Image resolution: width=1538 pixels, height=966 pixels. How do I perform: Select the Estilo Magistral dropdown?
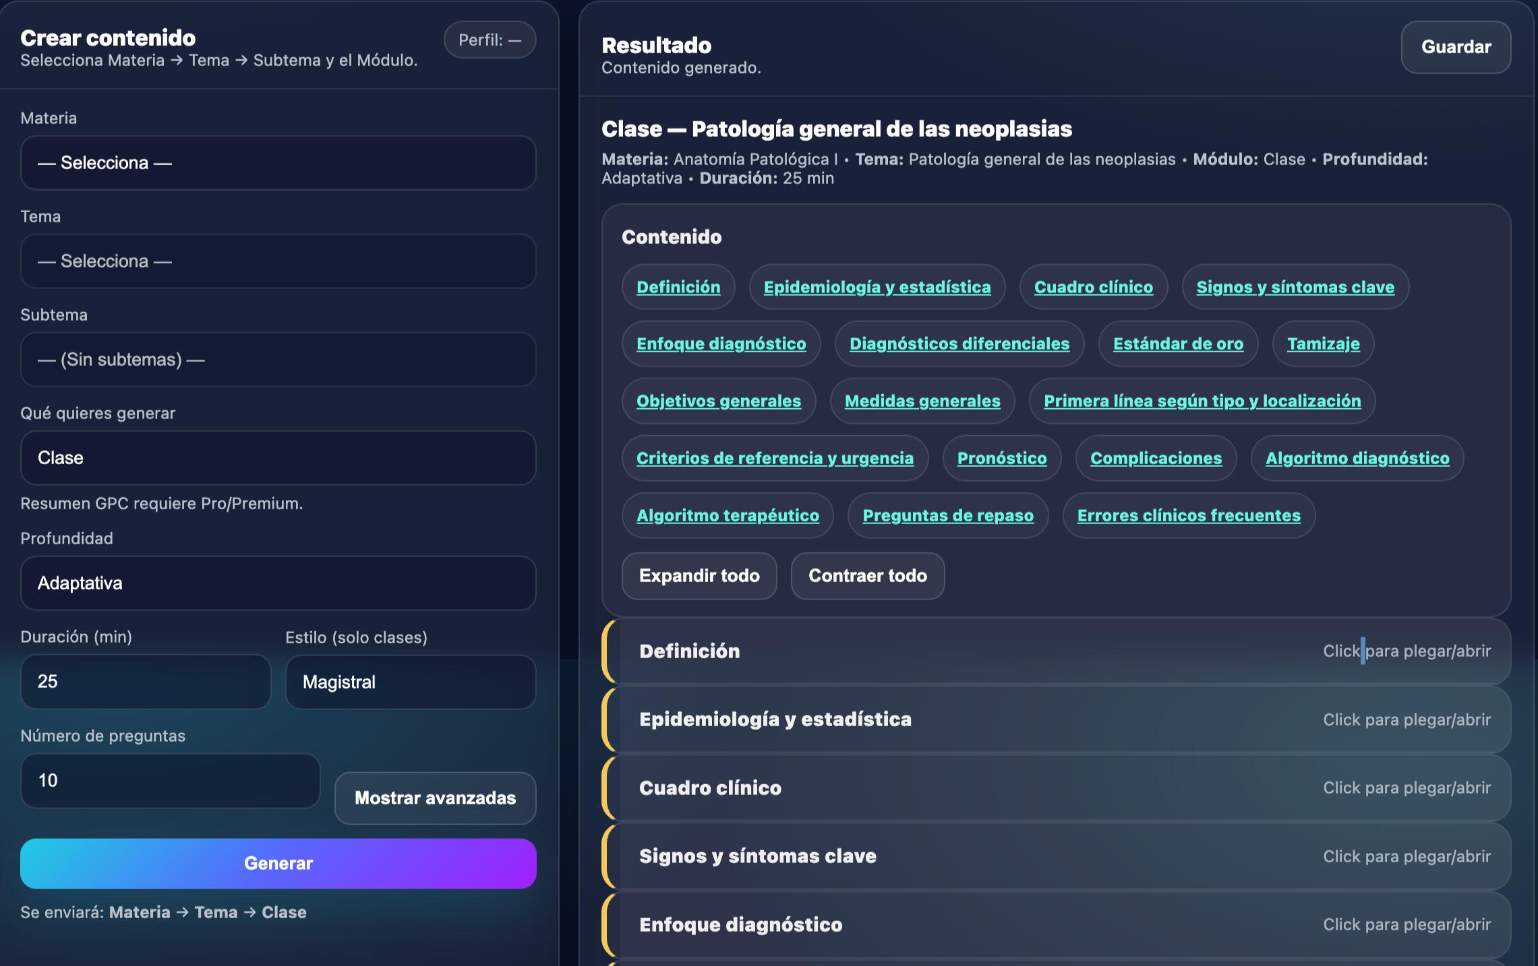(x=410, y=682)
